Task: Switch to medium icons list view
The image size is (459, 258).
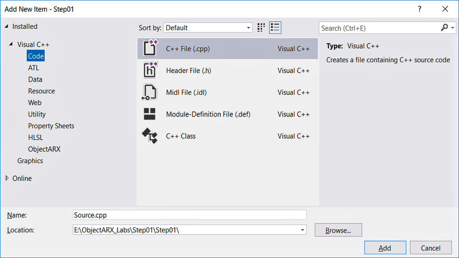Action: [x=275, y=28]
